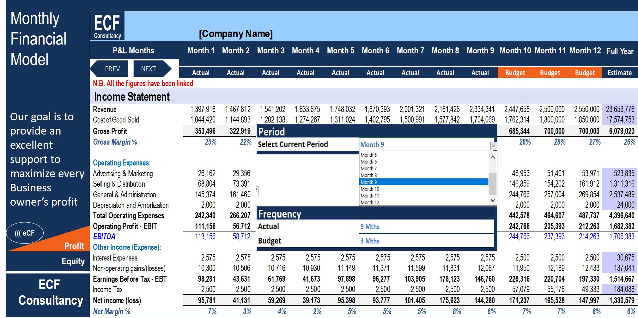Click the Earnings Before Tax - EBT label

130,279
